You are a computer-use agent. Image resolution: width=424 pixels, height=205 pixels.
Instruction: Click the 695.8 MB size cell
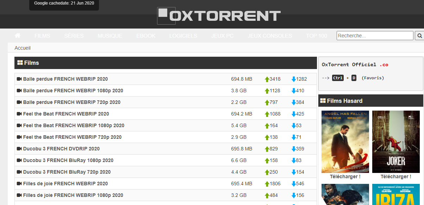[242, 149]
